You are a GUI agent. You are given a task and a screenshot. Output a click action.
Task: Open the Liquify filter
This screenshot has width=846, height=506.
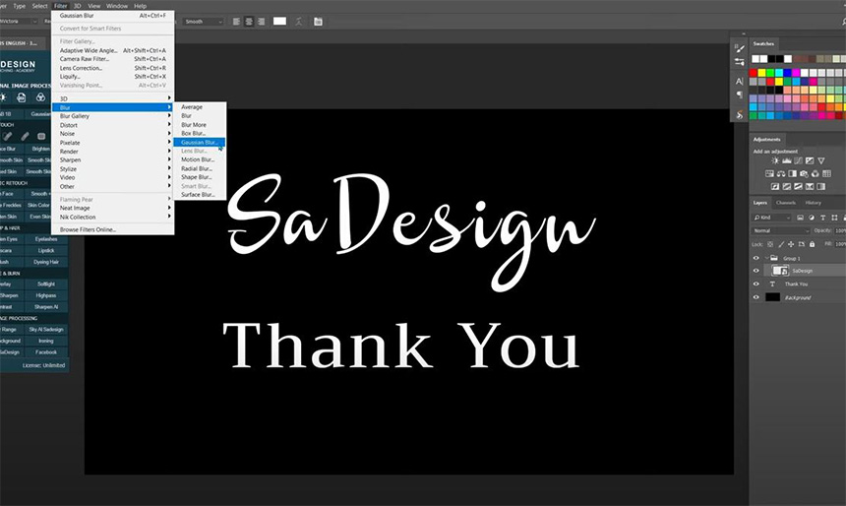coord(113,77)
